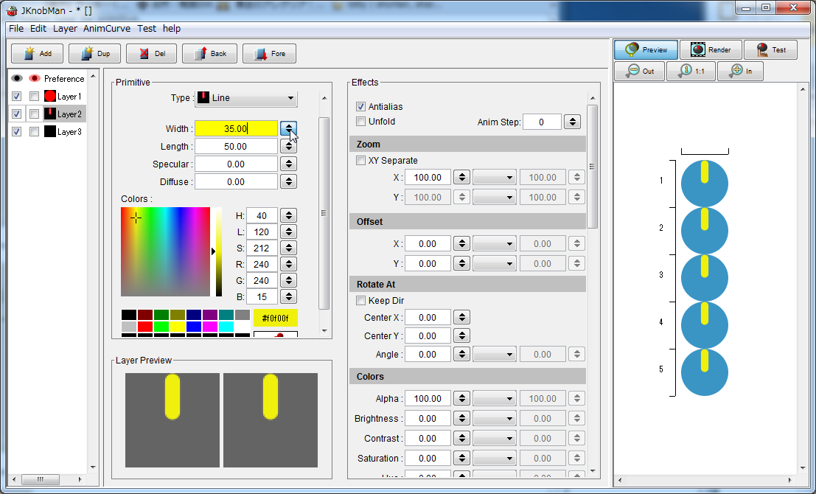
Task: Click the visible-eye header icon in layer list
Action: tap(17, 79)
